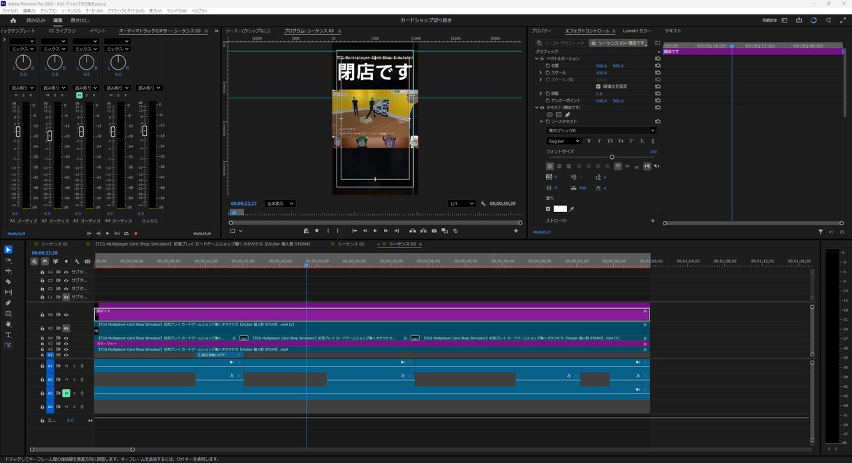Screen dimensions: 852x463
Task: Toggle C1 caption track visibility eye
Action: coord(66,297)
